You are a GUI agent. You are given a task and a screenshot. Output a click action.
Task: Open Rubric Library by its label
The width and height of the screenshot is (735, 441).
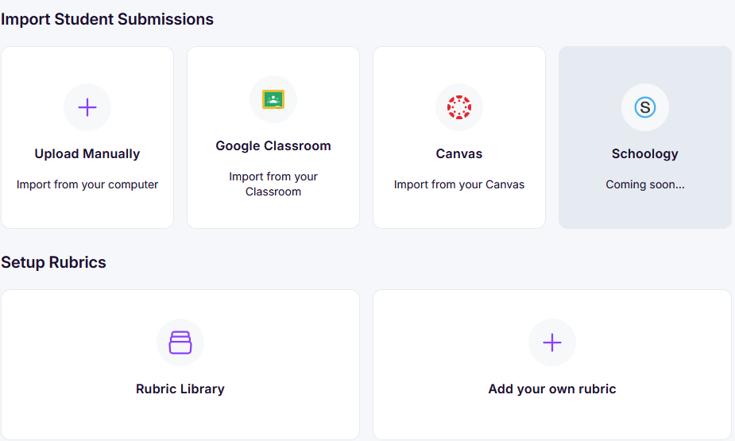click(x=180, y=389)
